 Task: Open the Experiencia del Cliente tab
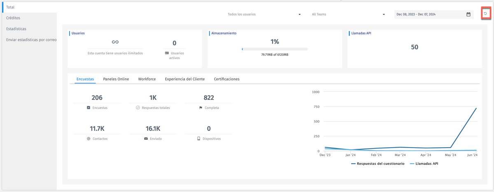click(184, 79)
